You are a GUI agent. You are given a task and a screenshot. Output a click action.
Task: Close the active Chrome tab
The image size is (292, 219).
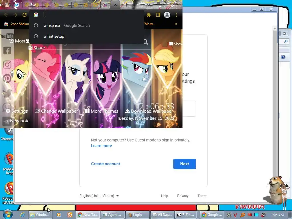click(115, 5)
